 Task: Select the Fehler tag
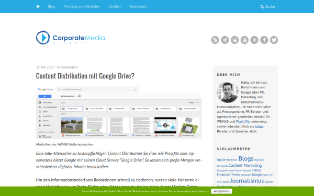point(256,170)
